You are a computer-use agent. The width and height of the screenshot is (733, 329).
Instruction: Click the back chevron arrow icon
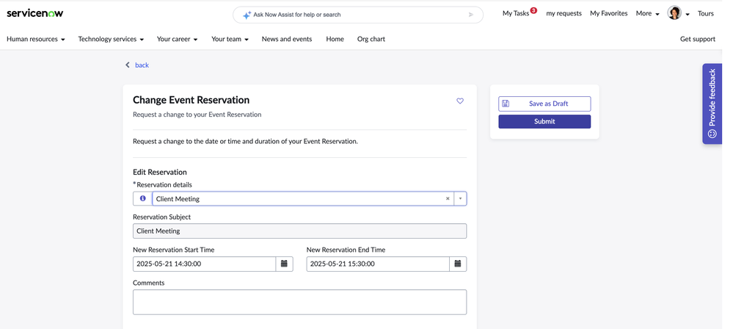point(127,65)
